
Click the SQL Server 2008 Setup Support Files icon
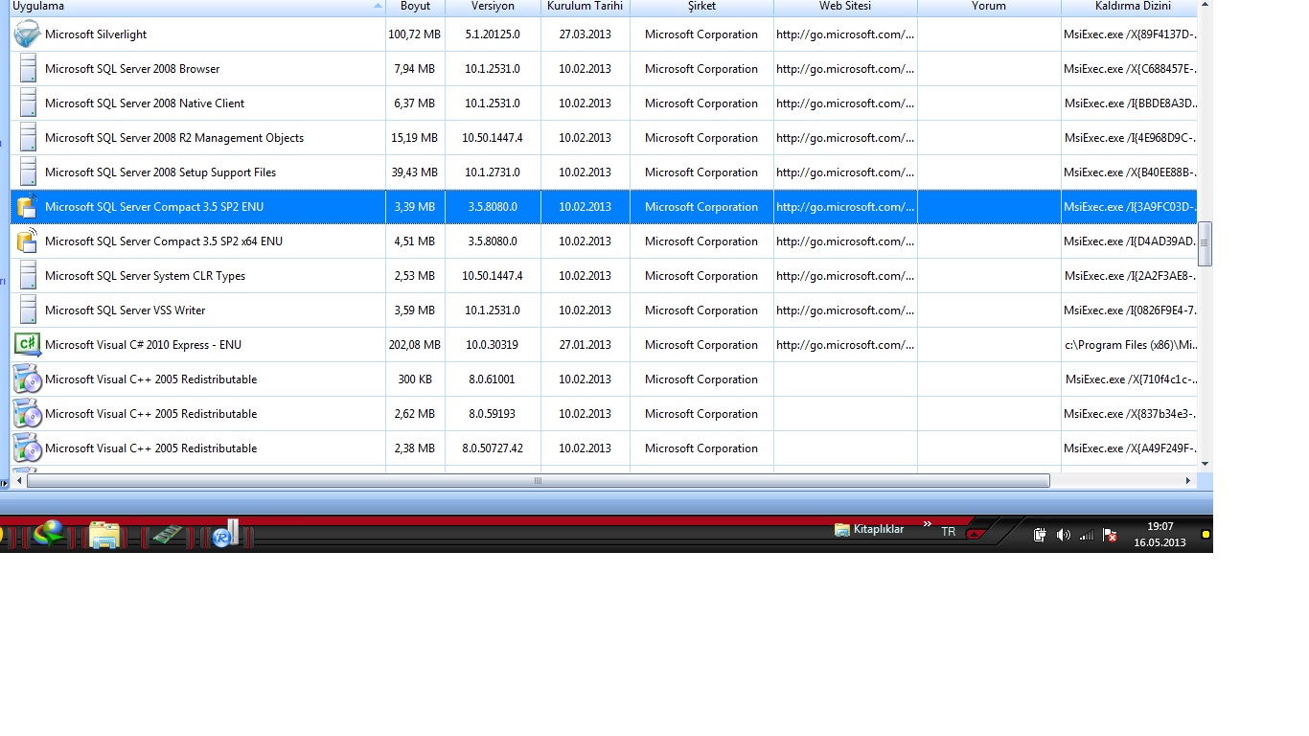tap(28, 172)
